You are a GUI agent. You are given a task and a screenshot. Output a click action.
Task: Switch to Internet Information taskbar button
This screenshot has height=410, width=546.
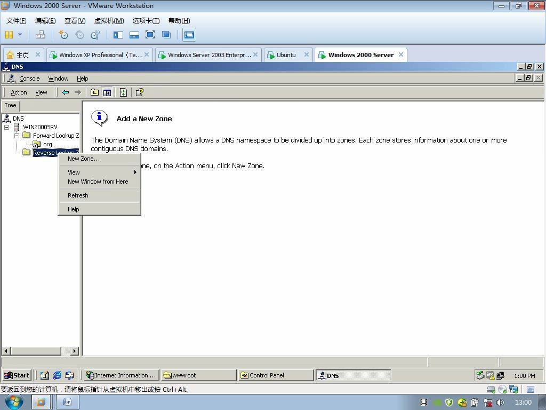click(122, 375)
